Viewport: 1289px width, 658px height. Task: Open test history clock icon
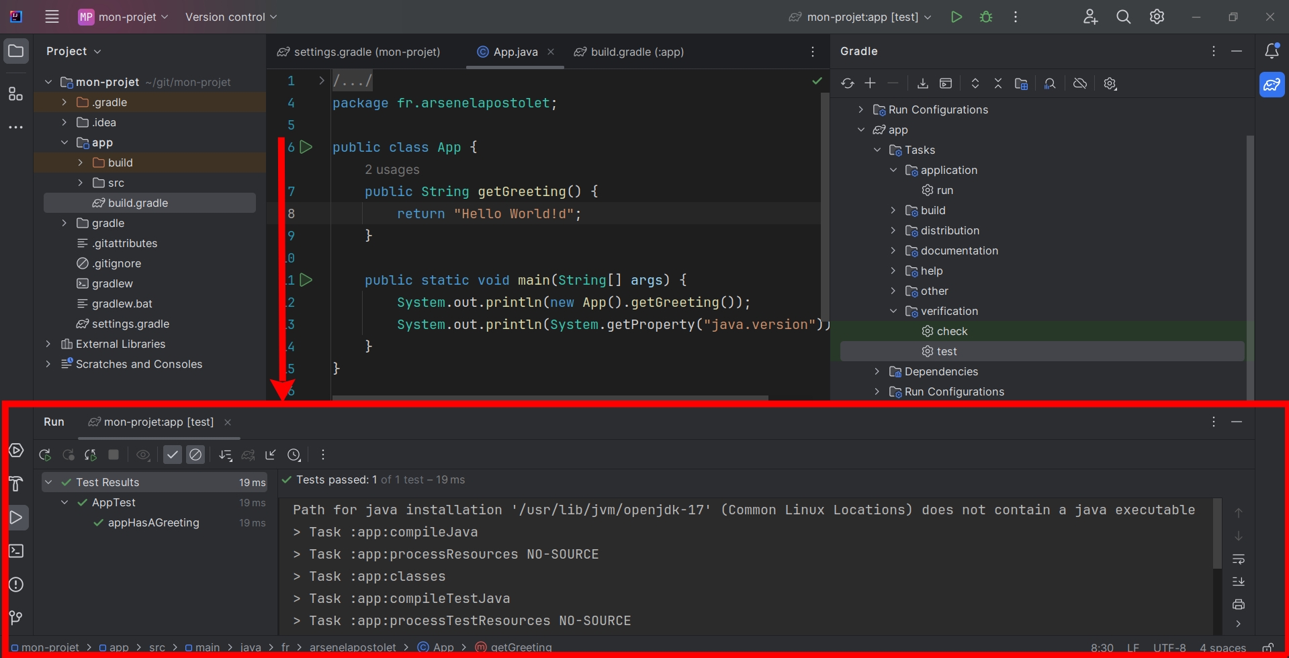point(294,455)
